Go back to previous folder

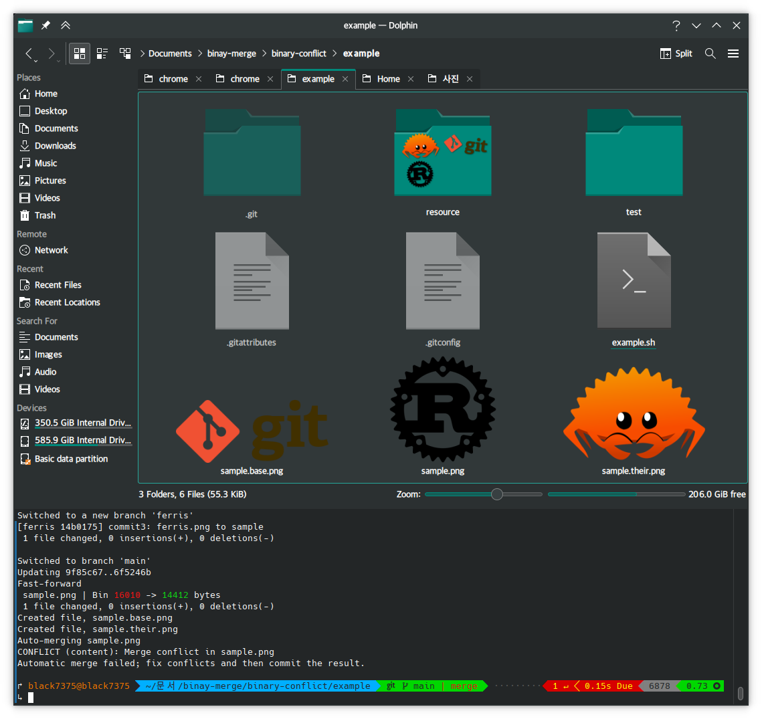pyautogui.click(x=29, y=53)
